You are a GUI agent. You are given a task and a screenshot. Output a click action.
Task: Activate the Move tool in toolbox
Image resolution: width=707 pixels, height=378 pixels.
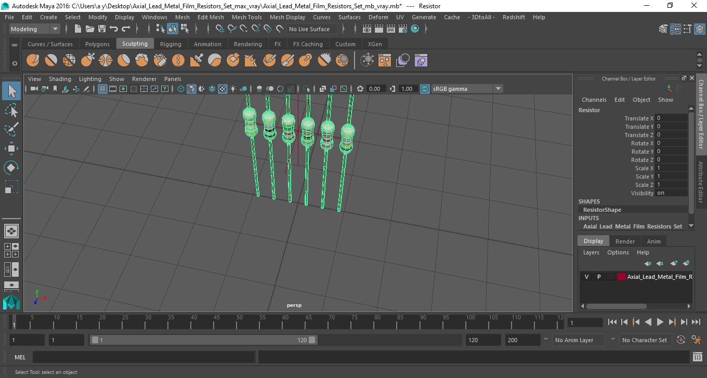11,148
